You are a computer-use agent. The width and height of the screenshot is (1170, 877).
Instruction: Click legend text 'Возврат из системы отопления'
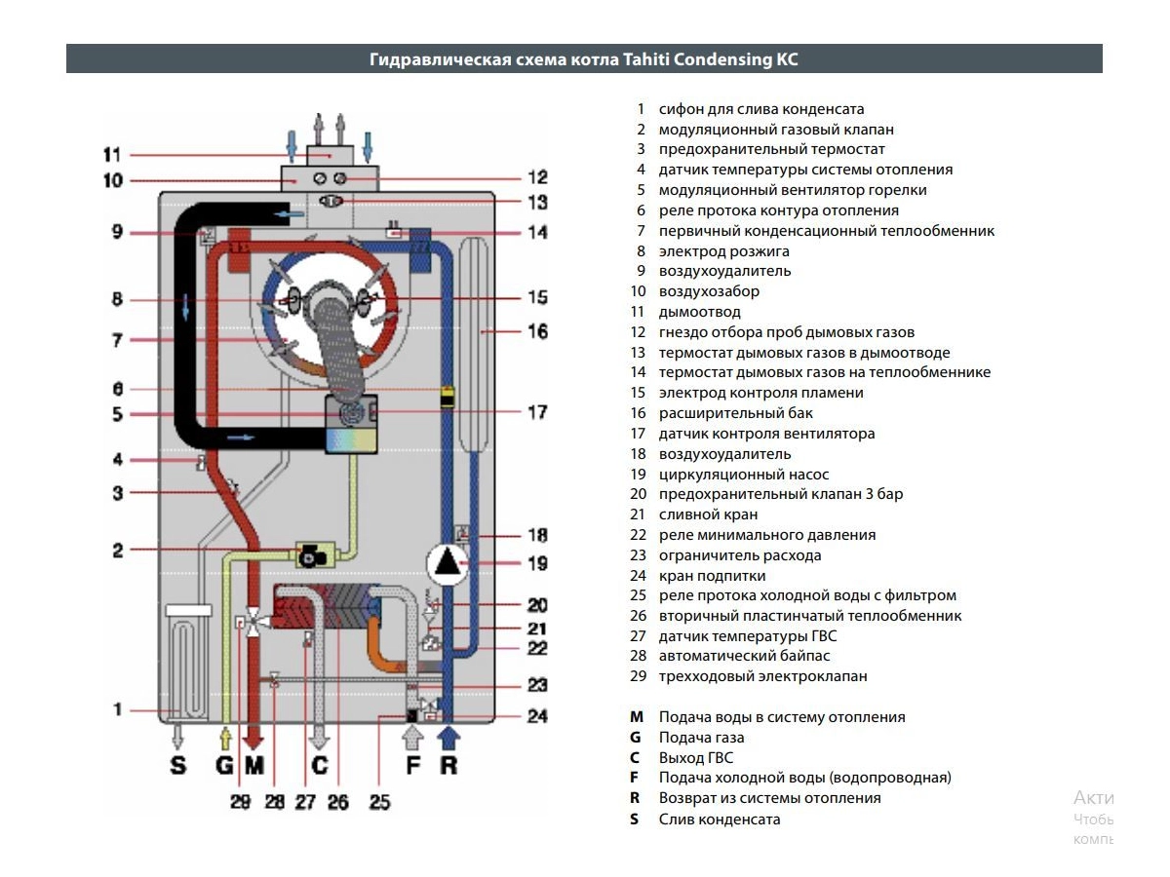770,798
